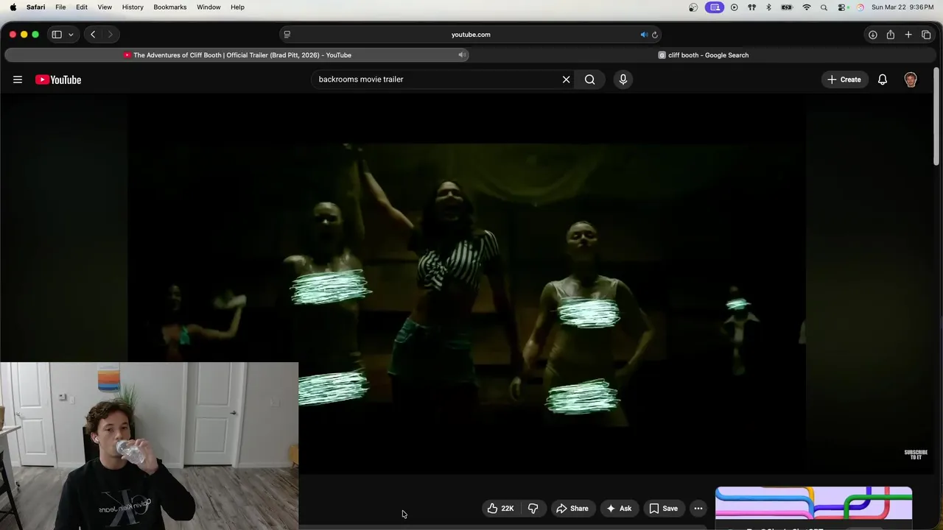Reload the youtube.com page
943x530 pixels.
654,35
